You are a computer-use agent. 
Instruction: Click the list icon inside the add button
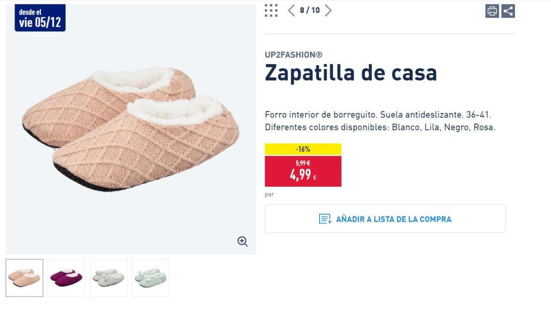324,219
